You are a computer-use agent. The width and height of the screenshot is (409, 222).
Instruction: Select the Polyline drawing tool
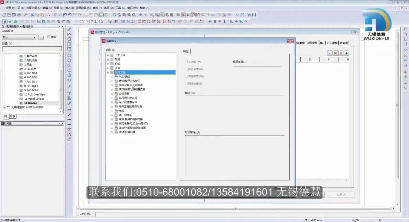click(69, 34)
